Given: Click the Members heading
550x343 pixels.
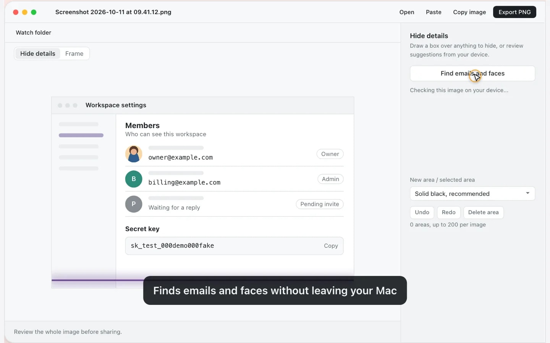Looking at the screenshot, I should (142, 125).
